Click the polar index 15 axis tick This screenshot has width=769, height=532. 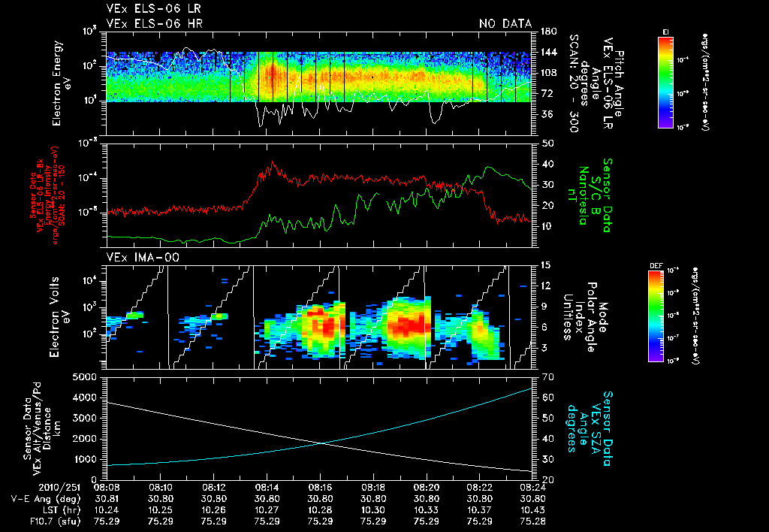point(545,265)
